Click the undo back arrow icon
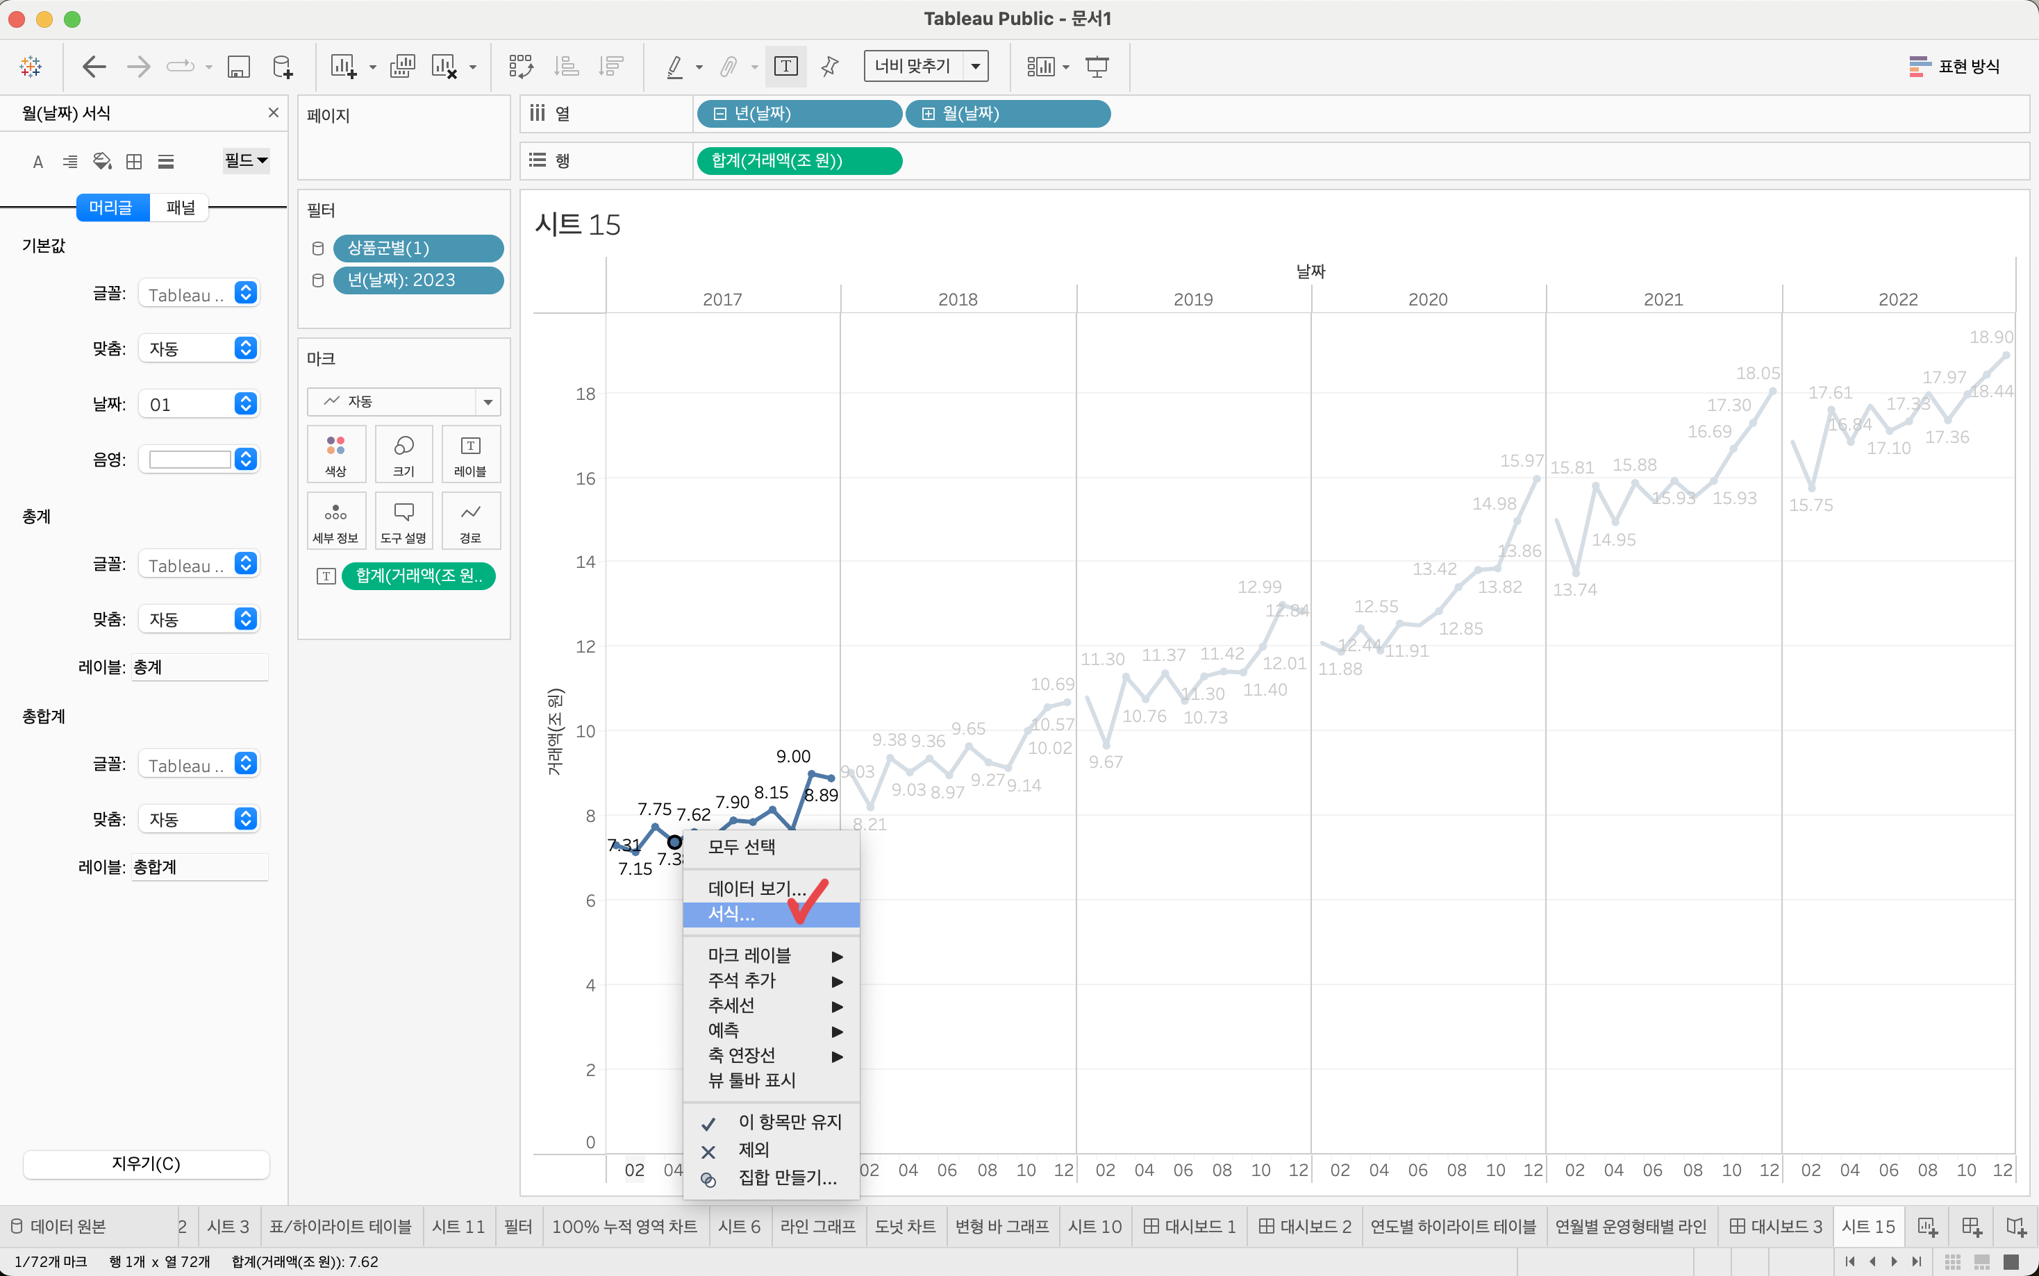Image resolution: width=2039 pixels, height=1276 pixels. (94, 67)
